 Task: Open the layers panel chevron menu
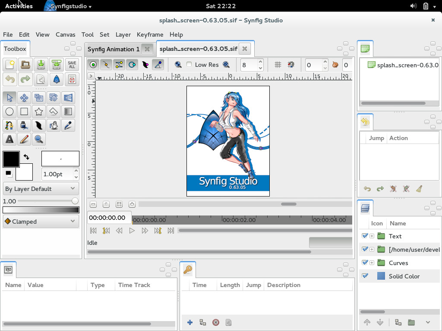(x=428, y=322)
